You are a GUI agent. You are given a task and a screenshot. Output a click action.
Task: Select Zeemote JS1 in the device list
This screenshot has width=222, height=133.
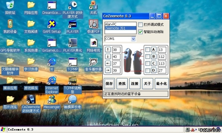(x=120, y=28)
